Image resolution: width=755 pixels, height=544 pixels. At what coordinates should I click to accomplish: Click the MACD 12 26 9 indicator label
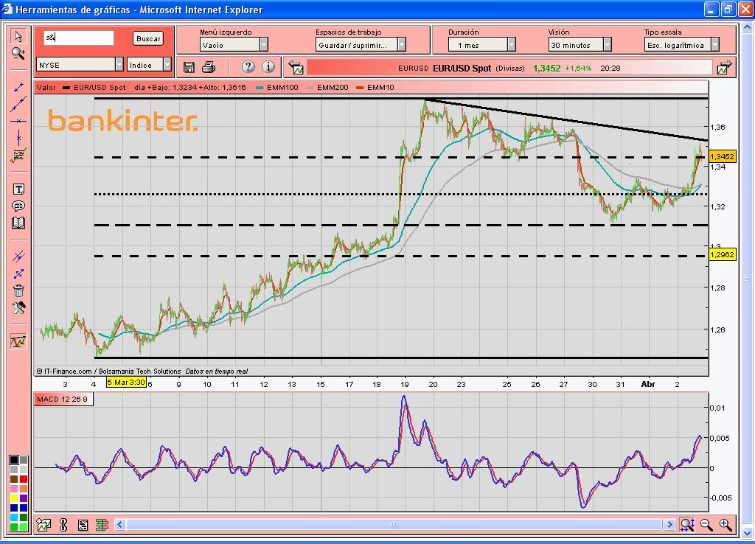point(62,399)
